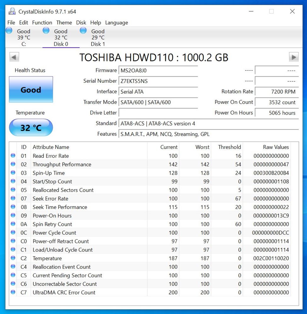
Task: Click status orb for Power-On Hours row
Action: pos(13,215)
